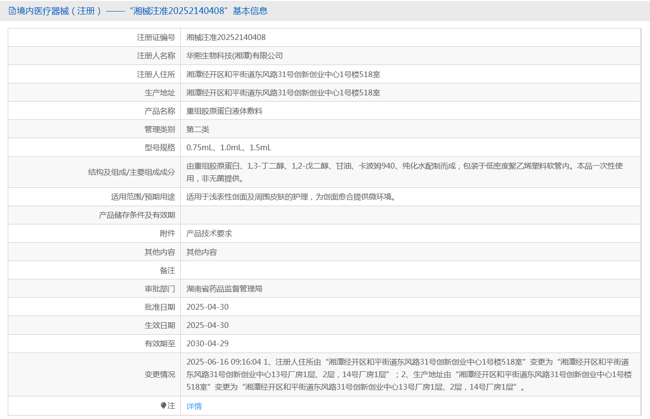
Task: Select registration number 湘械注准20252140408 value
Action: click(226, 37)
